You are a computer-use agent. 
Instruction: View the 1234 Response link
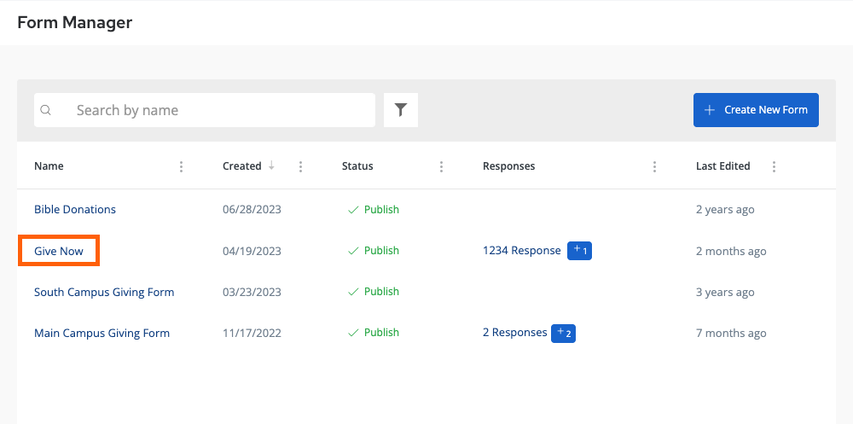point(522,251)
